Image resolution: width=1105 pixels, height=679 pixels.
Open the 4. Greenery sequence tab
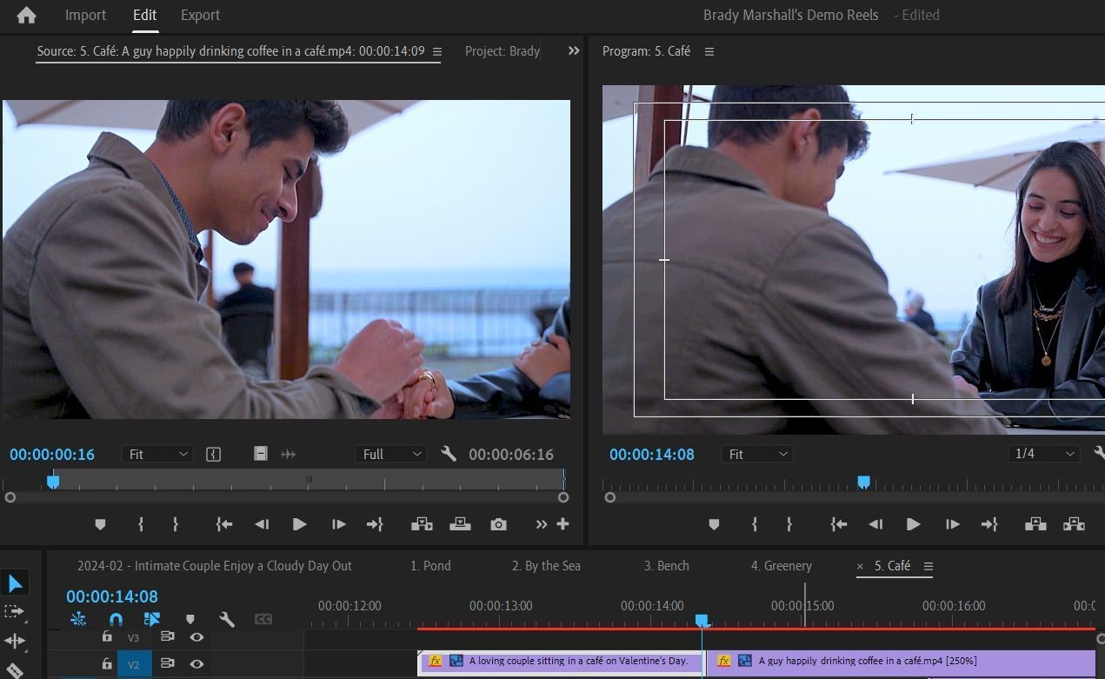782,566
